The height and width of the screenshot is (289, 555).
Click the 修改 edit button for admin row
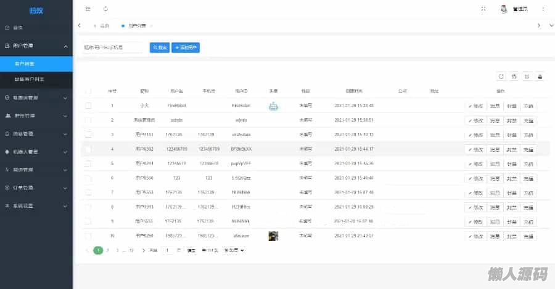475,121
